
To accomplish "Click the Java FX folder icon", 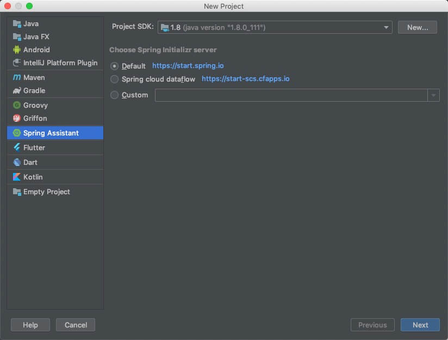I will pos(17,36).
